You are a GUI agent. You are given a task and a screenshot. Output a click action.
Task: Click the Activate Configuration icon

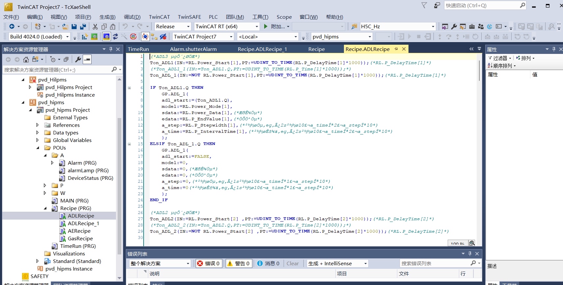tap(85, 37)
